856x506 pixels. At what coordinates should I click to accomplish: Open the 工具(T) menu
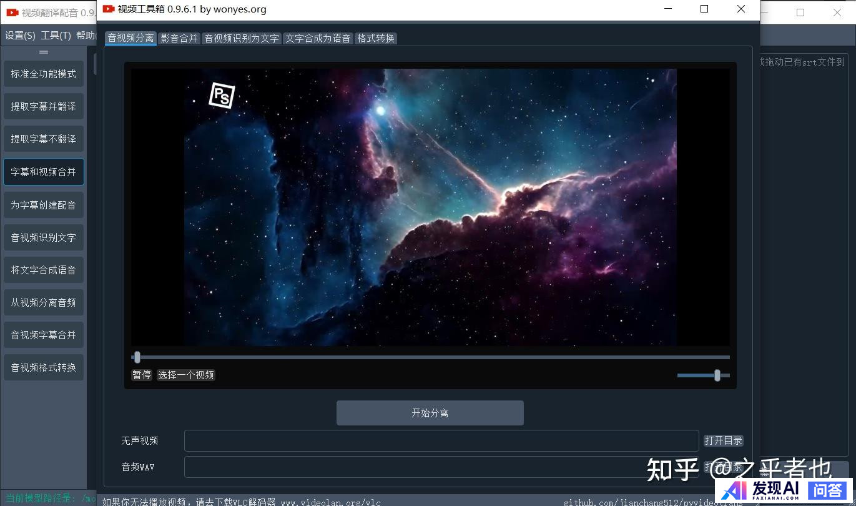coord(56,36)
